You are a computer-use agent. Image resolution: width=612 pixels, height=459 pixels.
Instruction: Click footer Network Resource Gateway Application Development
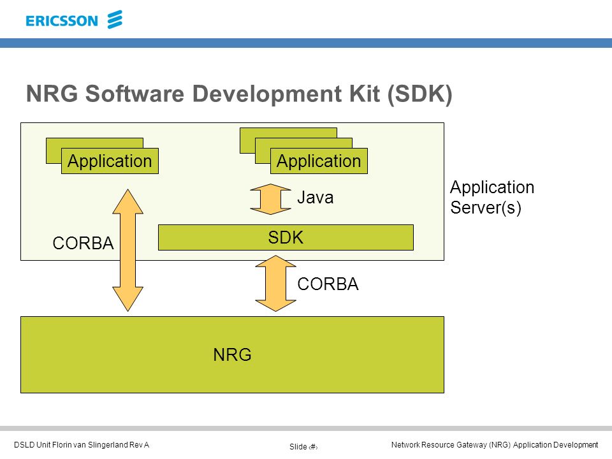click(495, 444)
